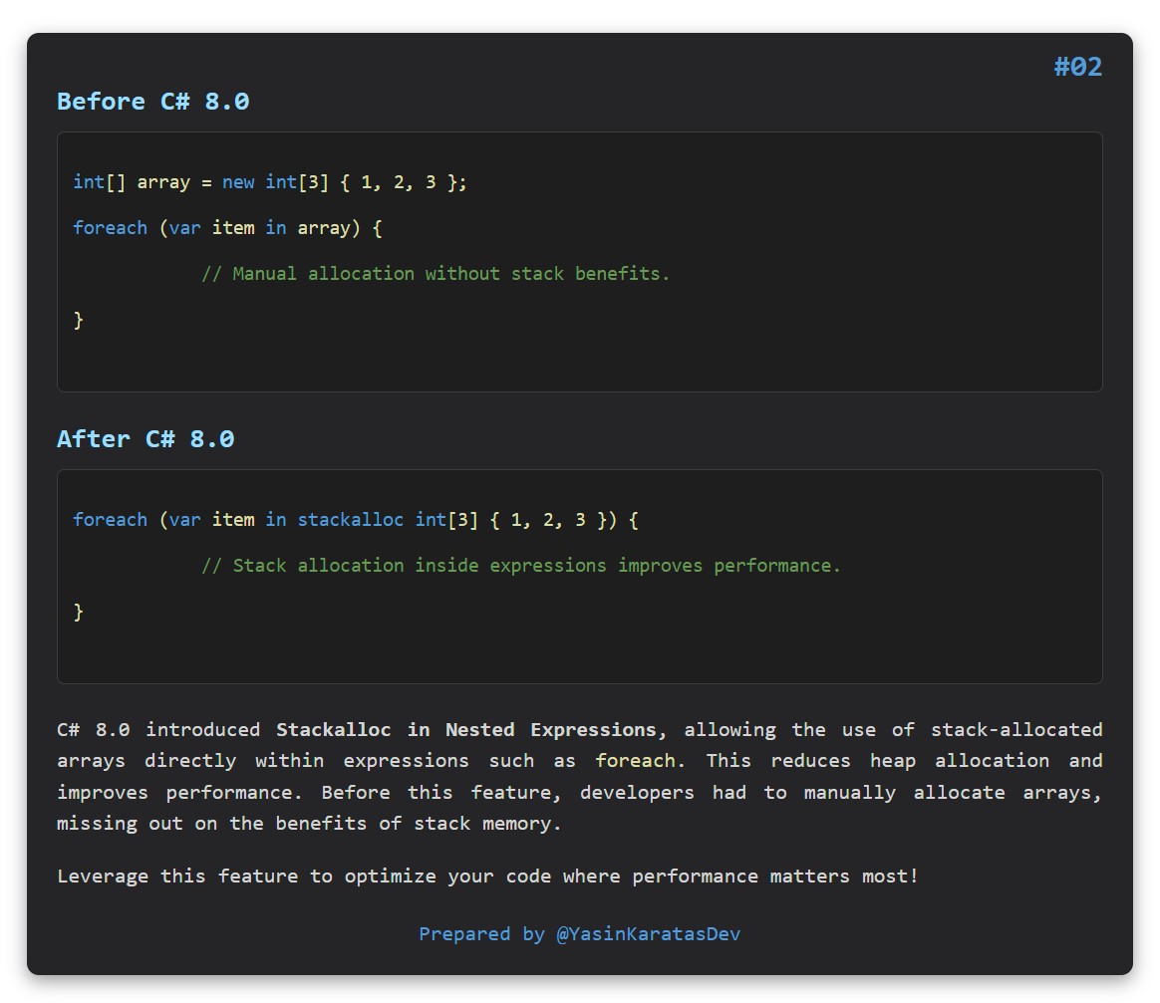Click the highlighted 'foreach' word in the description

point(636,760)
